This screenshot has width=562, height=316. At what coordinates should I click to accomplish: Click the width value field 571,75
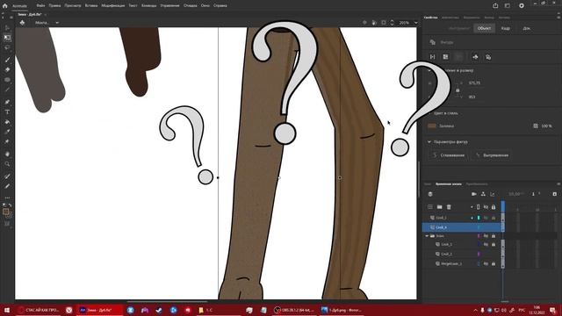[x=474, y=83]
